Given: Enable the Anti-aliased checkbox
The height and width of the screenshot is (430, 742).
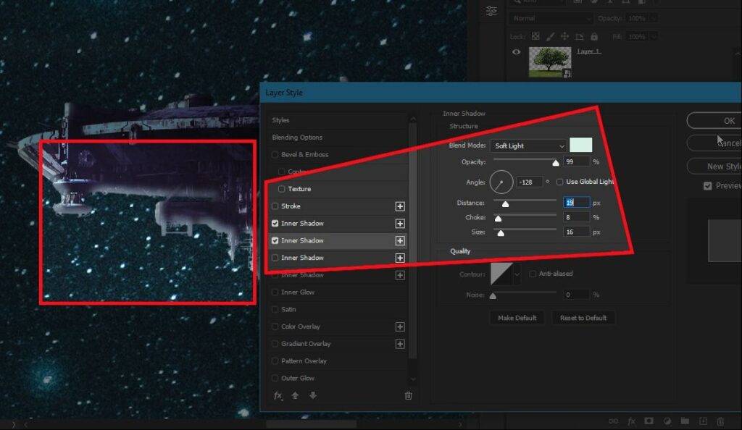Looking at the screenshot, I should click(533, 274).
